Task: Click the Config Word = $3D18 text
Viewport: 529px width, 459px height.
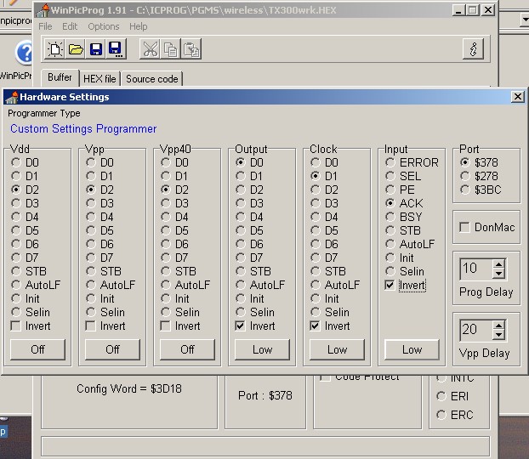Action: point(129,388)
